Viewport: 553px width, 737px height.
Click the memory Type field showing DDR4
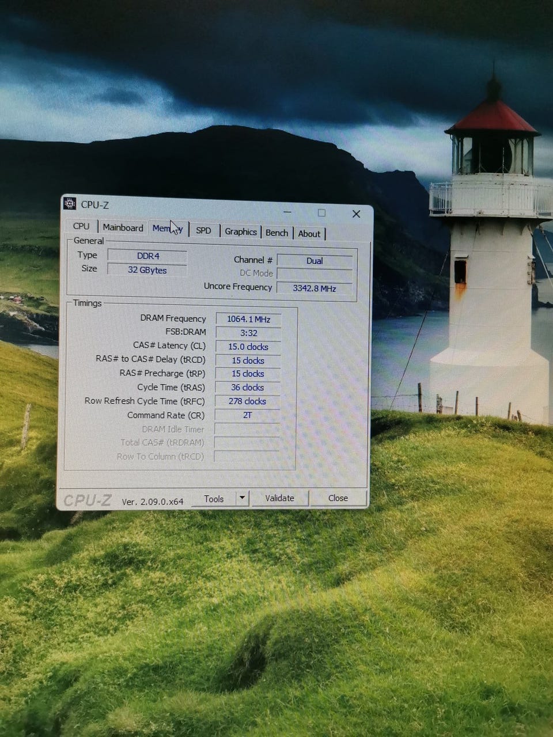click(x=147, y=256)
